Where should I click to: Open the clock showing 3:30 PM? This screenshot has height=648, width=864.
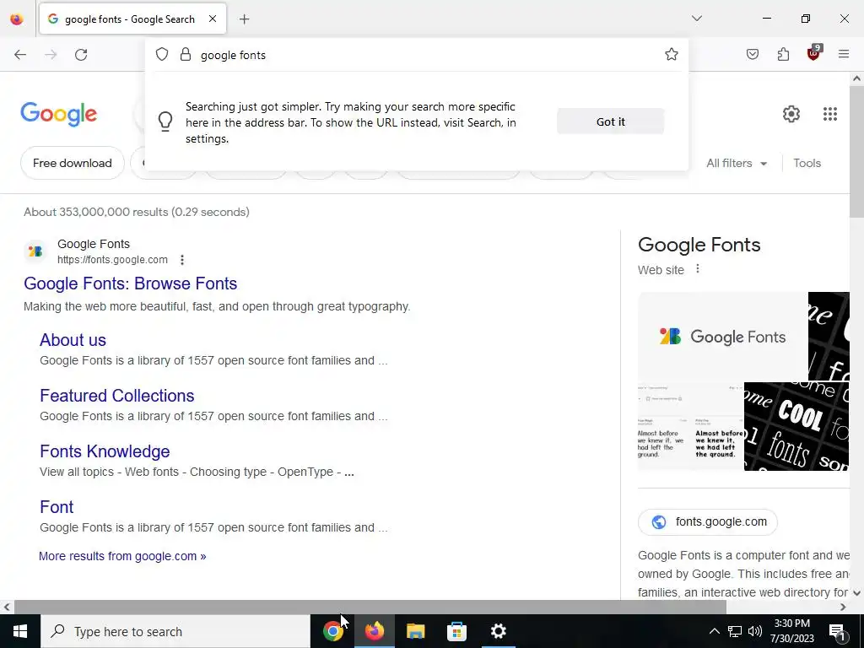tap(791, 631)
